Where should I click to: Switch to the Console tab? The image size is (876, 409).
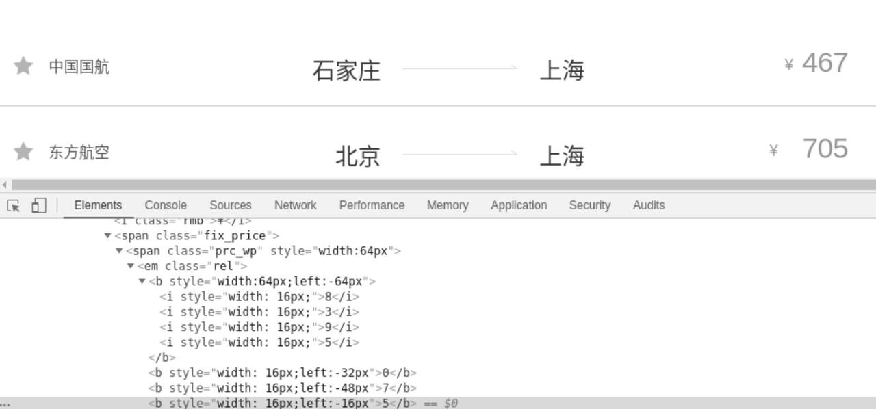click(x=166, y=205)
